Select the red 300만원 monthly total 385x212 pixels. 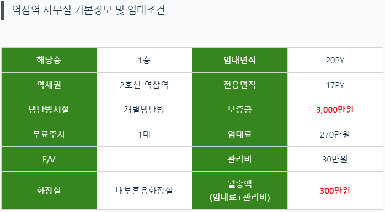pos(335,191)
